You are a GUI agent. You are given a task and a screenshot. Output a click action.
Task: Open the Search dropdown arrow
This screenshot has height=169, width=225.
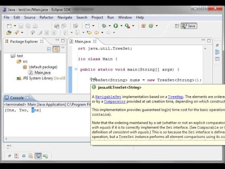[x=22, y=33]
